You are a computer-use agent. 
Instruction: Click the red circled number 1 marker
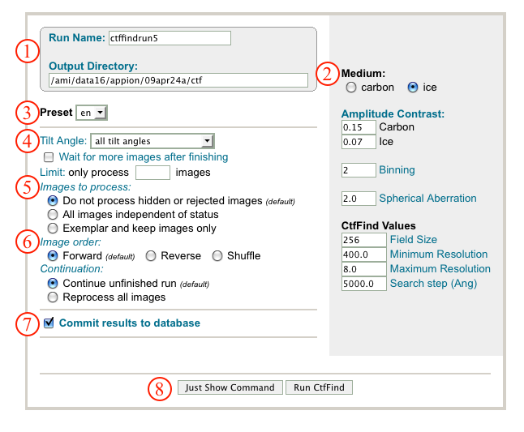click(x=27, y=53)
